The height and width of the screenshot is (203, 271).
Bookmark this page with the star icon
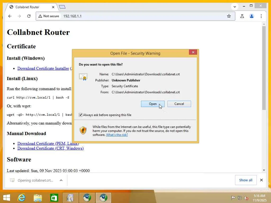[229, 16]
